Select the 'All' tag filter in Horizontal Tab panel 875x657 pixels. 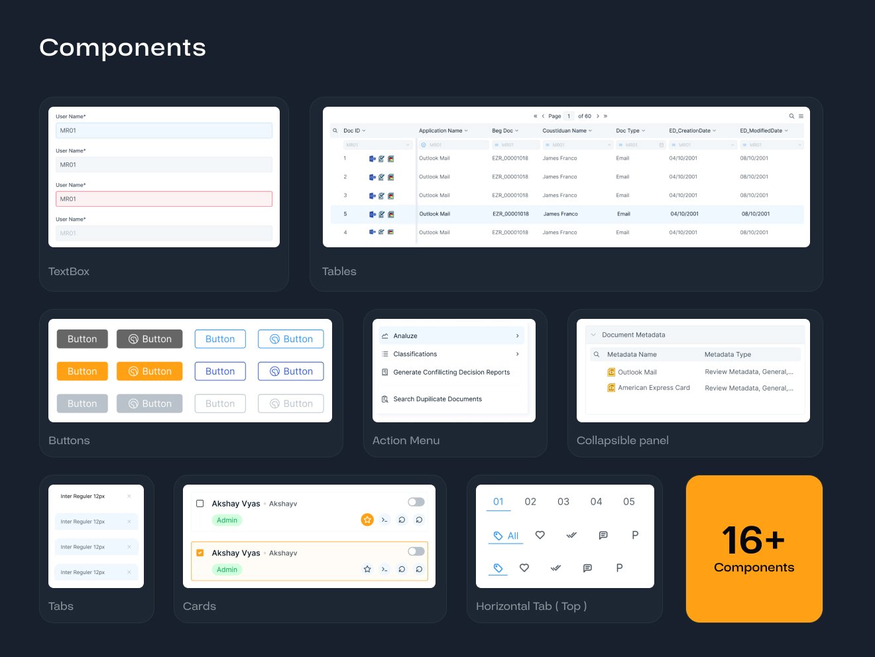(x=506, y=535)
